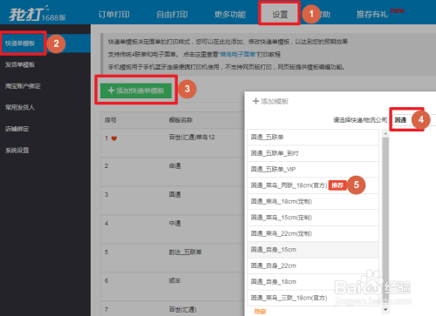Viewport: 436px width, 316px height.
Task: Select table row 中通
Action: [x=173, y=229]
